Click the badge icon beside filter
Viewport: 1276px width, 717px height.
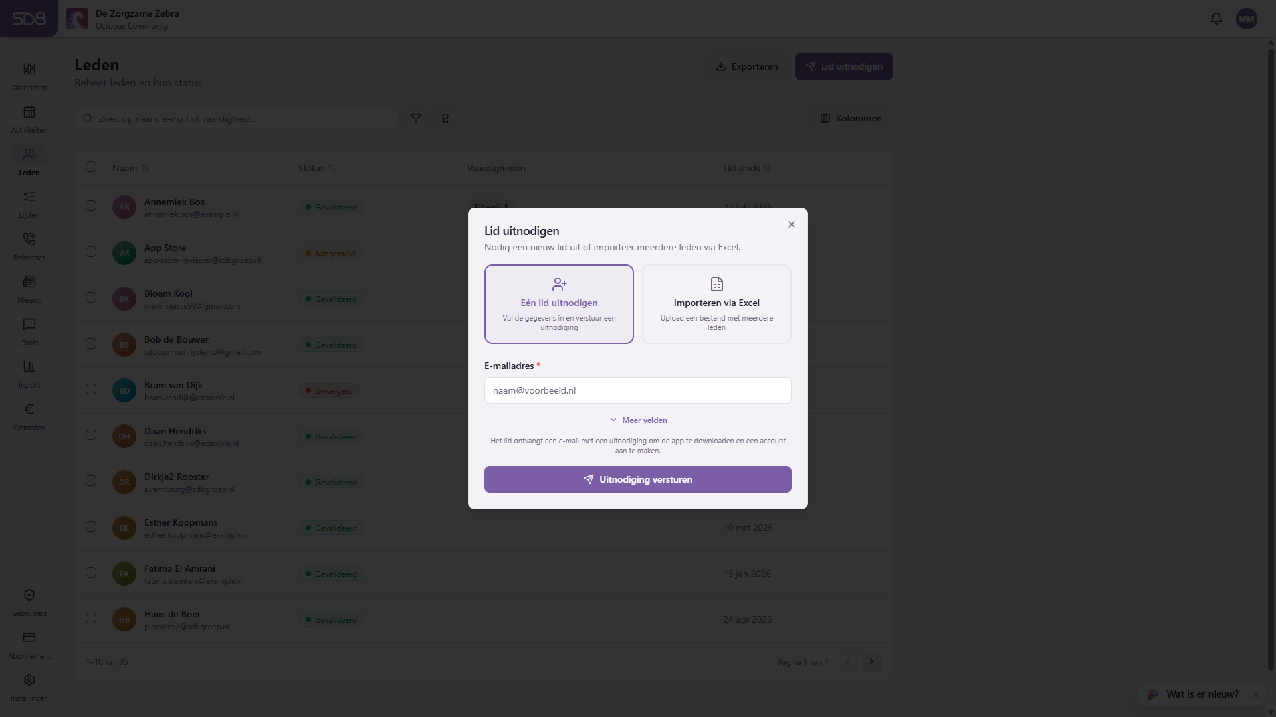coord(445,118)
